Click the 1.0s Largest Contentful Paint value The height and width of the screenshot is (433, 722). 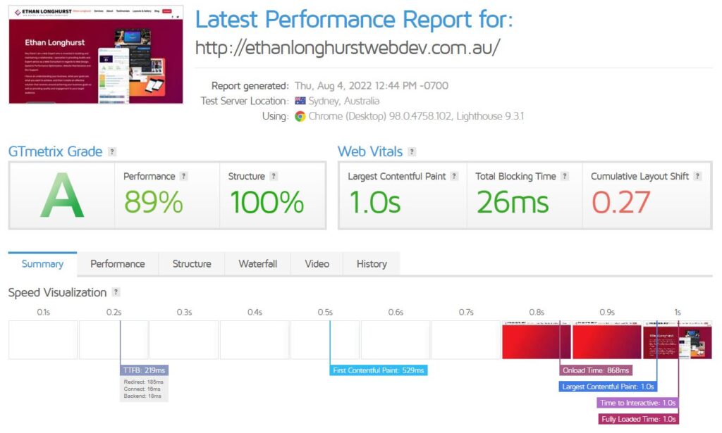coord(375,202)
